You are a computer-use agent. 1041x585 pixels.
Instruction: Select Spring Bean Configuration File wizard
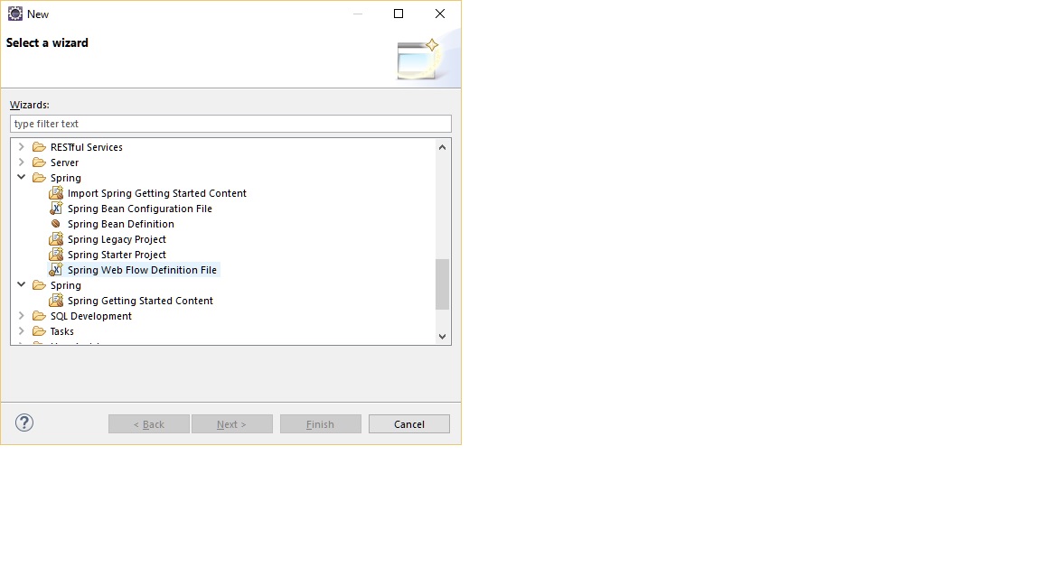[x=139, y=209]
